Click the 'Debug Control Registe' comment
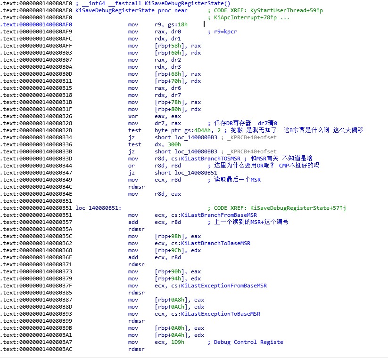The image size is (388, 358). 248,342
